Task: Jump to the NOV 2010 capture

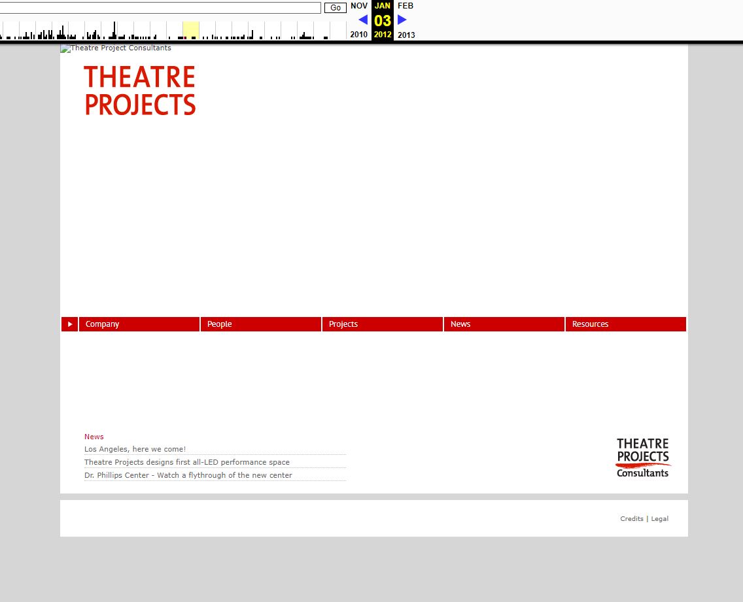Action: [x=359, y=7]
